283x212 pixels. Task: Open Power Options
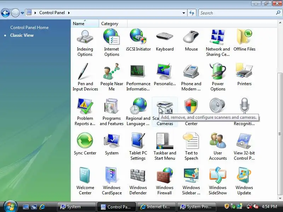pos(218,77)
